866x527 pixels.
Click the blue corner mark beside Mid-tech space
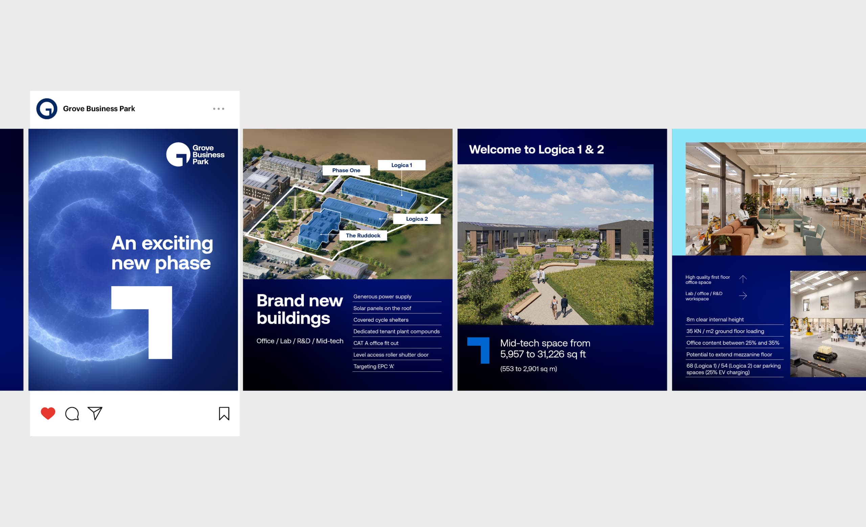pos(478,350)
